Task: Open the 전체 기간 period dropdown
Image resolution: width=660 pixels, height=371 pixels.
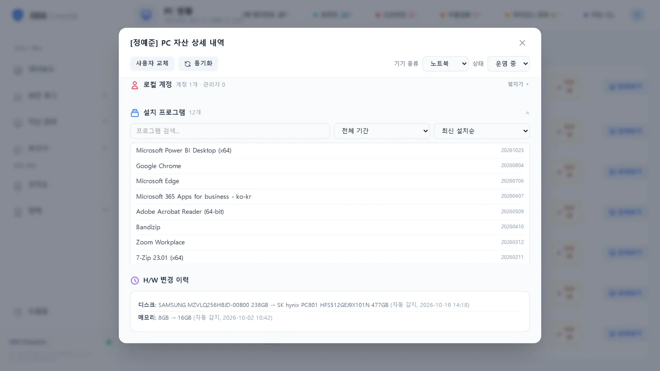Action: (x=382, y=131)
